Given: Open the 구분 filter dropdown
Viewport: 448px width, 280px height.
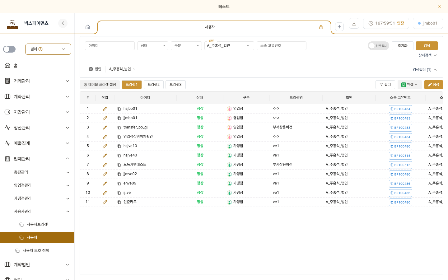Looking at the screenshot, I should 186,46.
